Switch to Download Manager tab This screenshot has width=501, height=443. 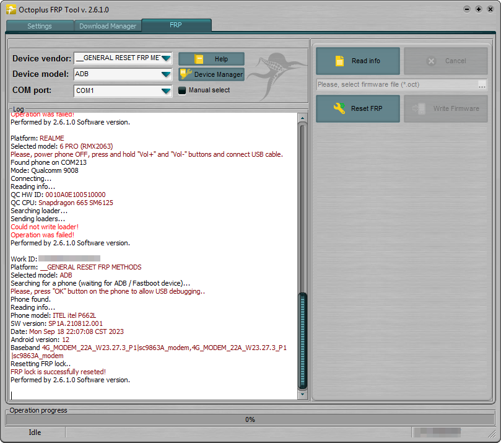(x=108, y=26)
